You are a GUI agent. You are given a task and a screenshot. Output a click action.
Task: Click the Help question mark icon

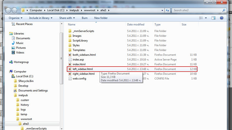tap(222, 18)
